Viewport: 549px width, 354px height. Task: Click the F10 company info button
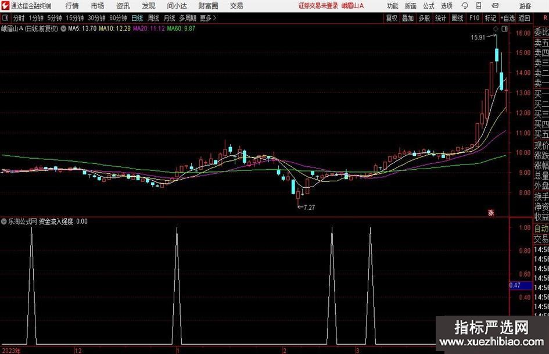[x=475, y=18]
